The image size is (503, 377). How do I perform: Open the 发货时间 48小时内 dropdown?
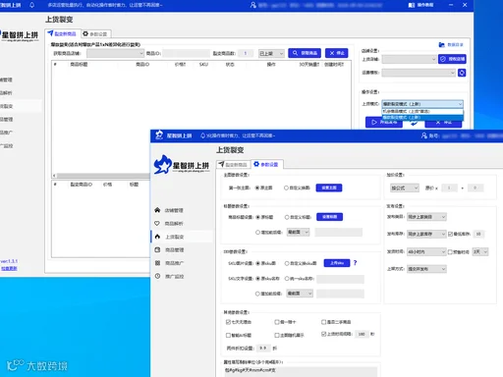click(x=426, y=251)
